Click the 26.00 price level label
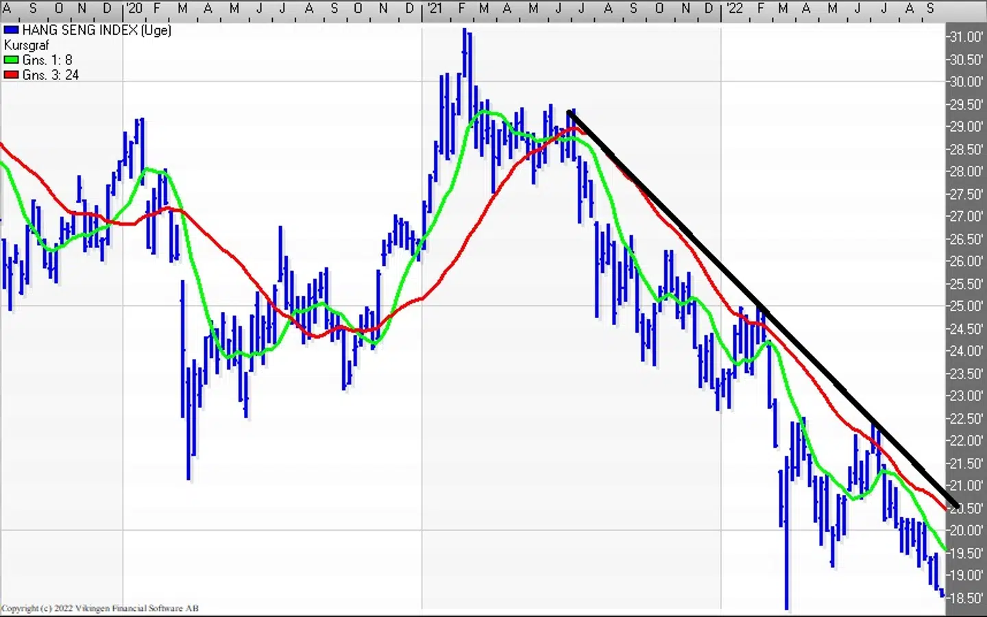This screenshot has height=617, width=987. [x=966, y=261]
